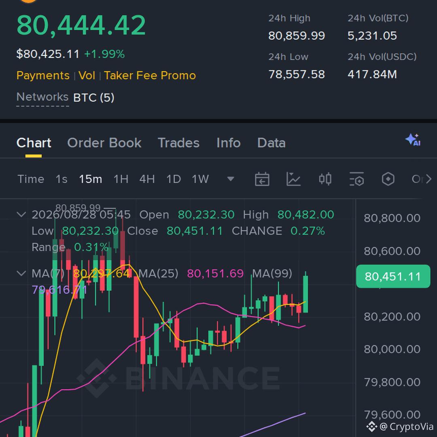Switch candlestick chart style icon
Screen dimensions: 437x437
(x=325, y=179)
